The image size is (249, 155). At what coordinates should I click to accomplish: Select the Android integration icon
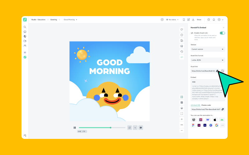222,120
